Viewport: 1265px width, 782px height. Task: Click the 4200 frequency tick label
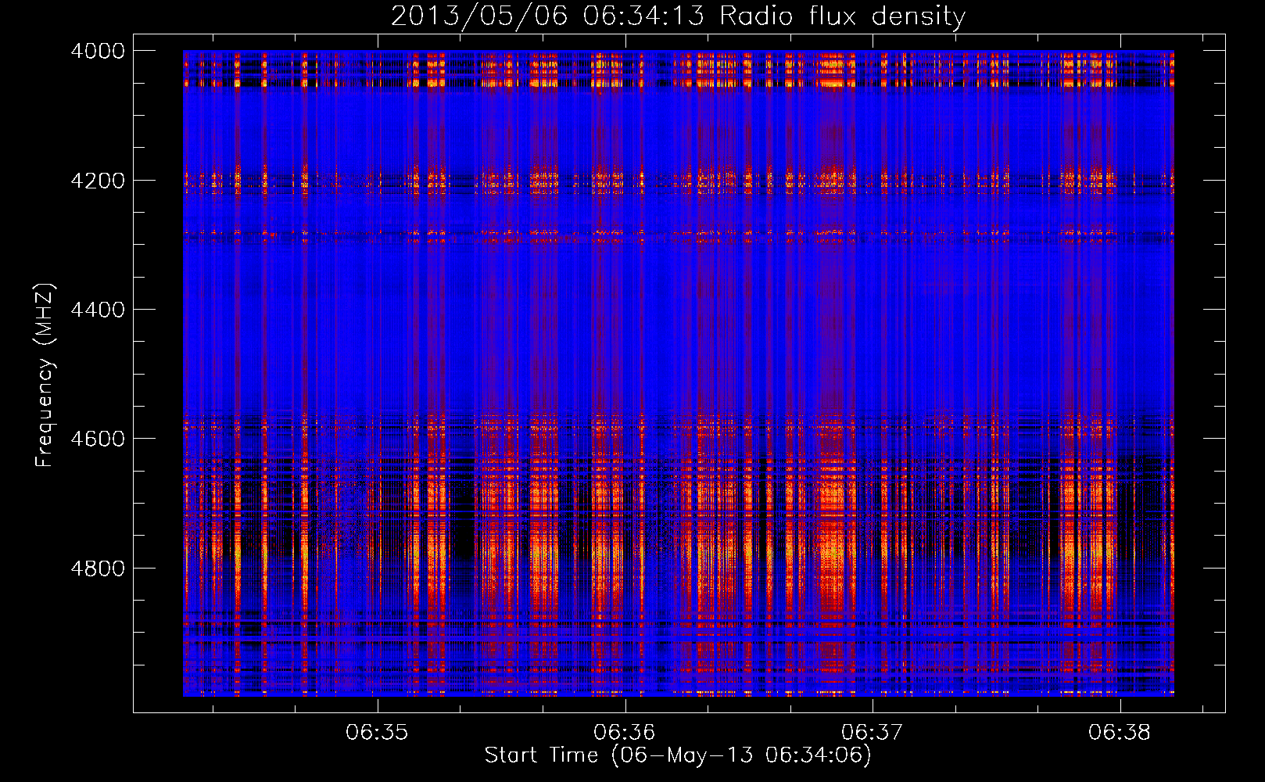(98, 181)
